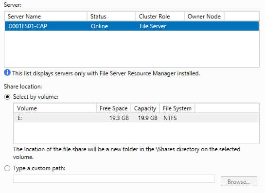The width and height of the screenshot is (265, 193).
Task: Click the blue information icon
Action: point(7,72)
